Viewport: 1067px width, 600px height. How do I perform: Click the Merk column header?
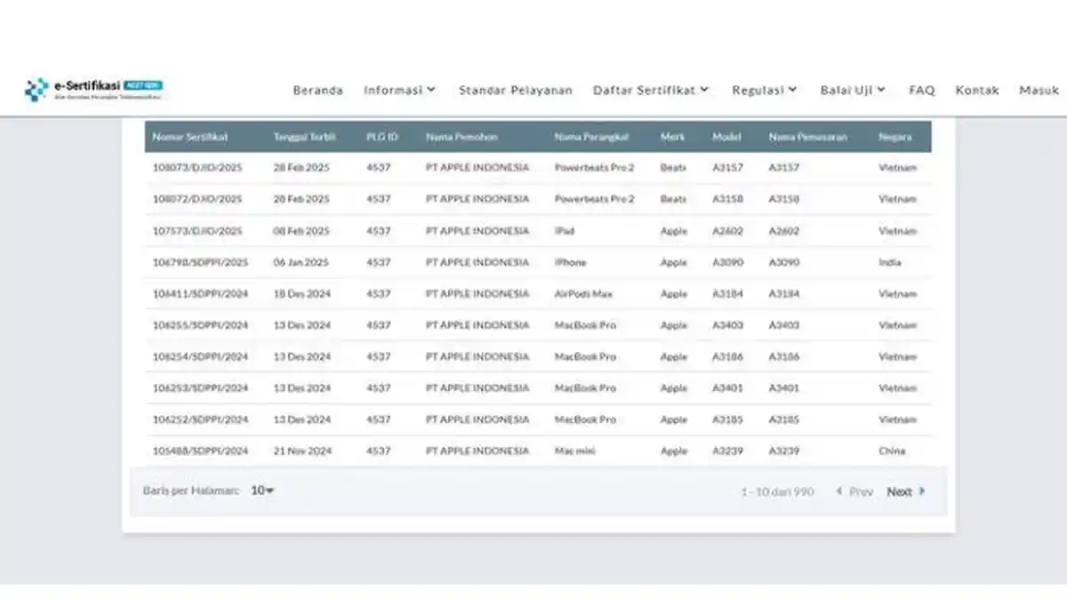(x=672, y=137)
